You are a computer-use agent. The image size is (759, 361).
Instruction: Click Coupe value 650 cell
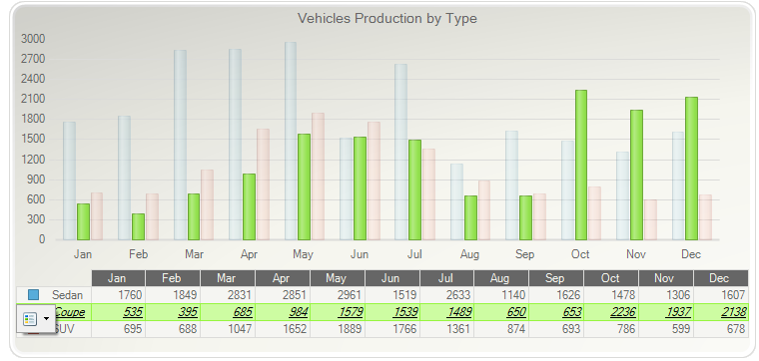[x=501, y=312]
